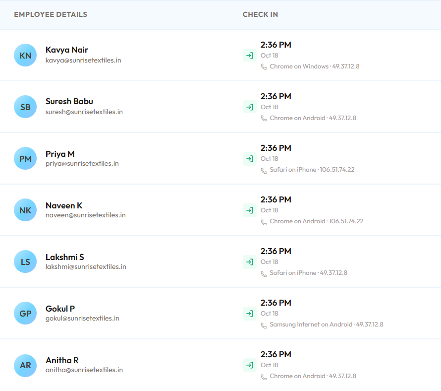Click the GP avatar for Gokul P
Image resolution: width=441 pixels, height=391 pixels.
click(x=25, y=313)
